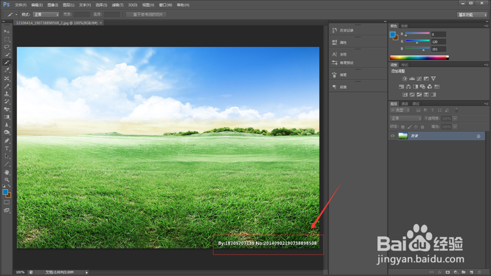Select the Brush tool in the toolbox
Image resolution: width=491 pixels, height=276 pixels.
(x=6, y=86)
